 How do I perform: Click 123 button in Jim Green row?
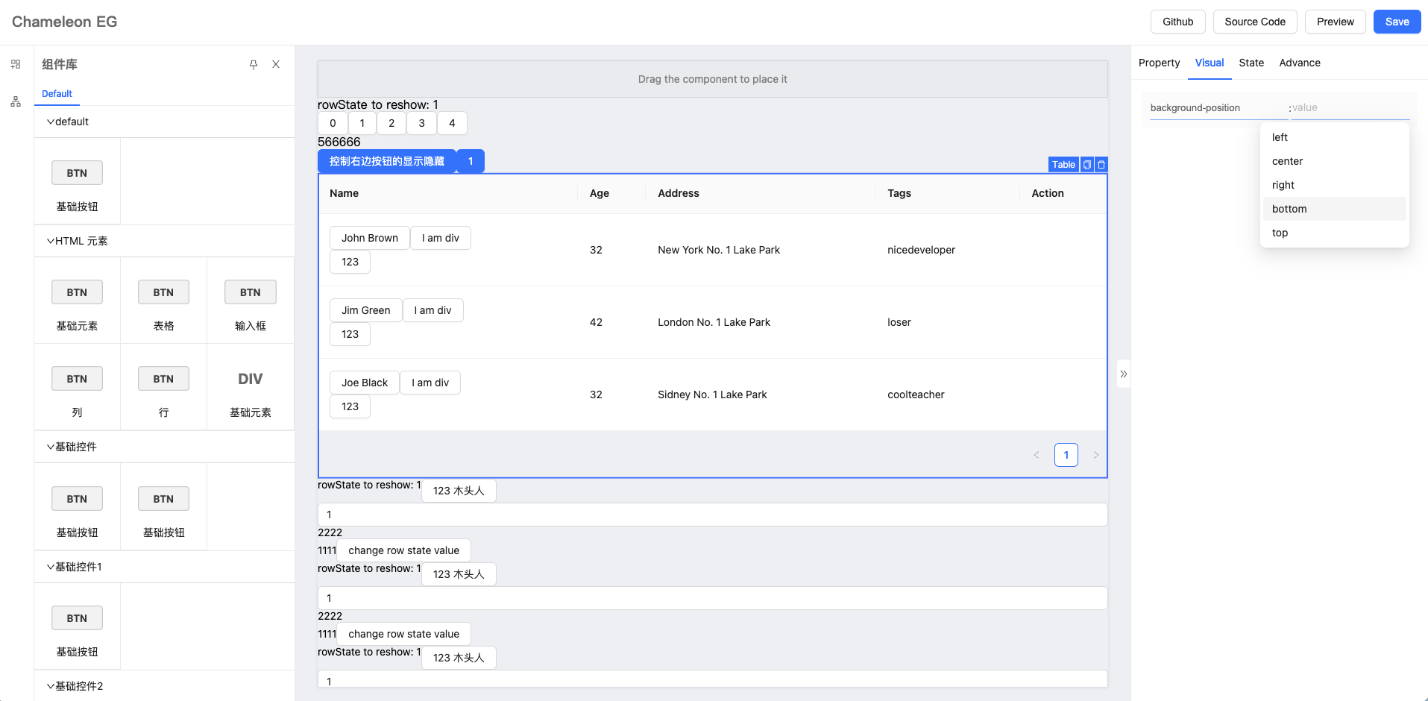pyautogui.click(x=350, y=334)
